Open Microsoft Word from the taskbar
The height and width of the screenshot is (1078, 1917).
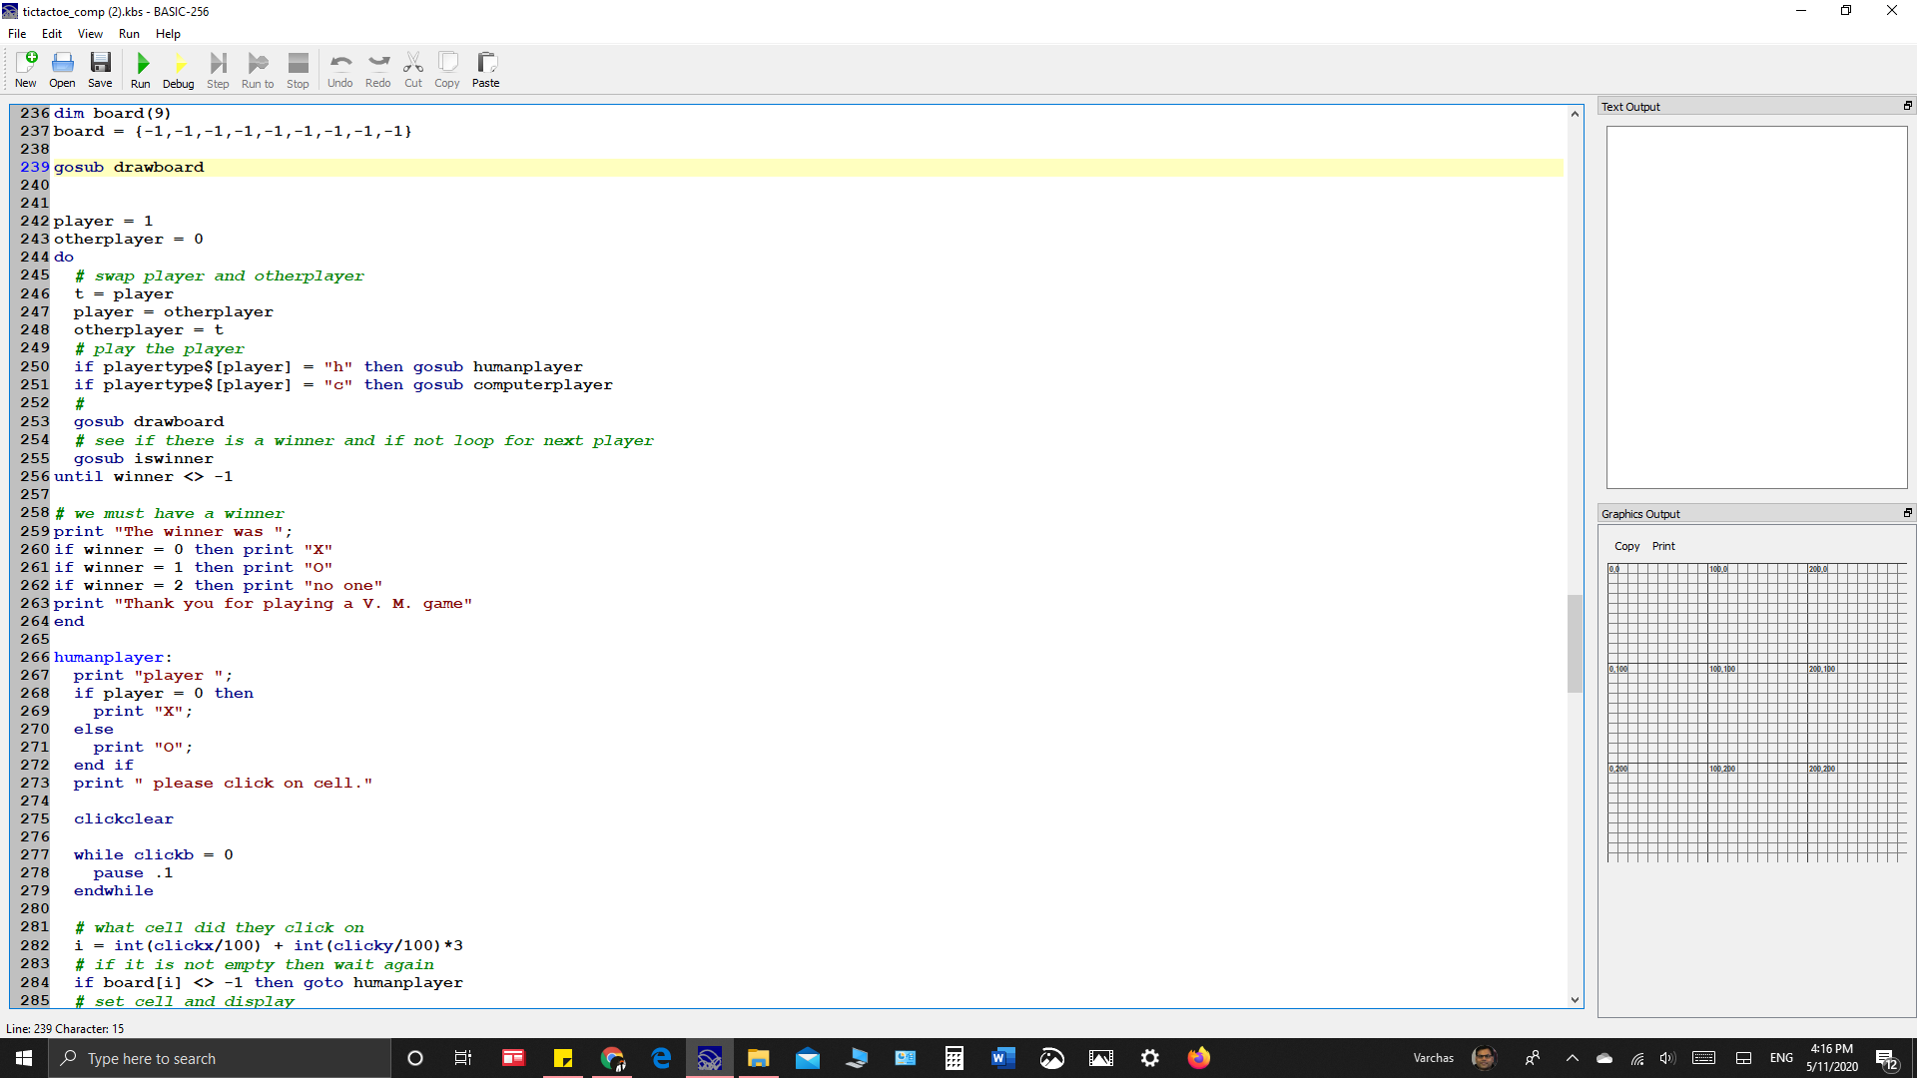click(1003, 1058)
